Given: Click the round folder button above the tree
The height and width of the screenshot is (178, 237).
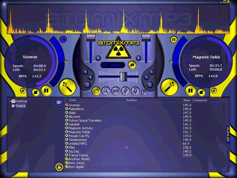Looking at the screenshot, I should tap(59, 103).
